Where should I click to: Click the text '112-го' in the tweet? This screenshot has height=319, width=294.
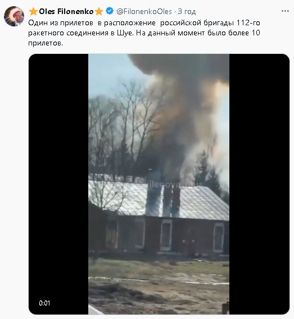tap(248, 23)
